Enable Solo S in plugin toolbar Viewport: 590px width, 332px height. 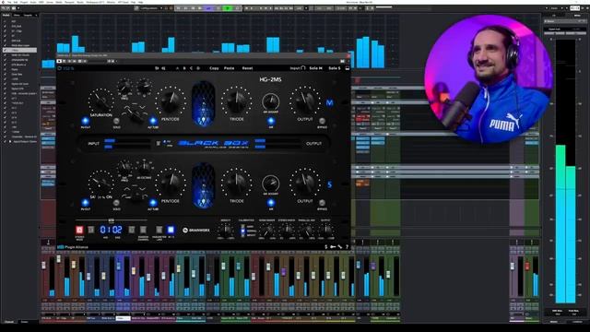334,68
